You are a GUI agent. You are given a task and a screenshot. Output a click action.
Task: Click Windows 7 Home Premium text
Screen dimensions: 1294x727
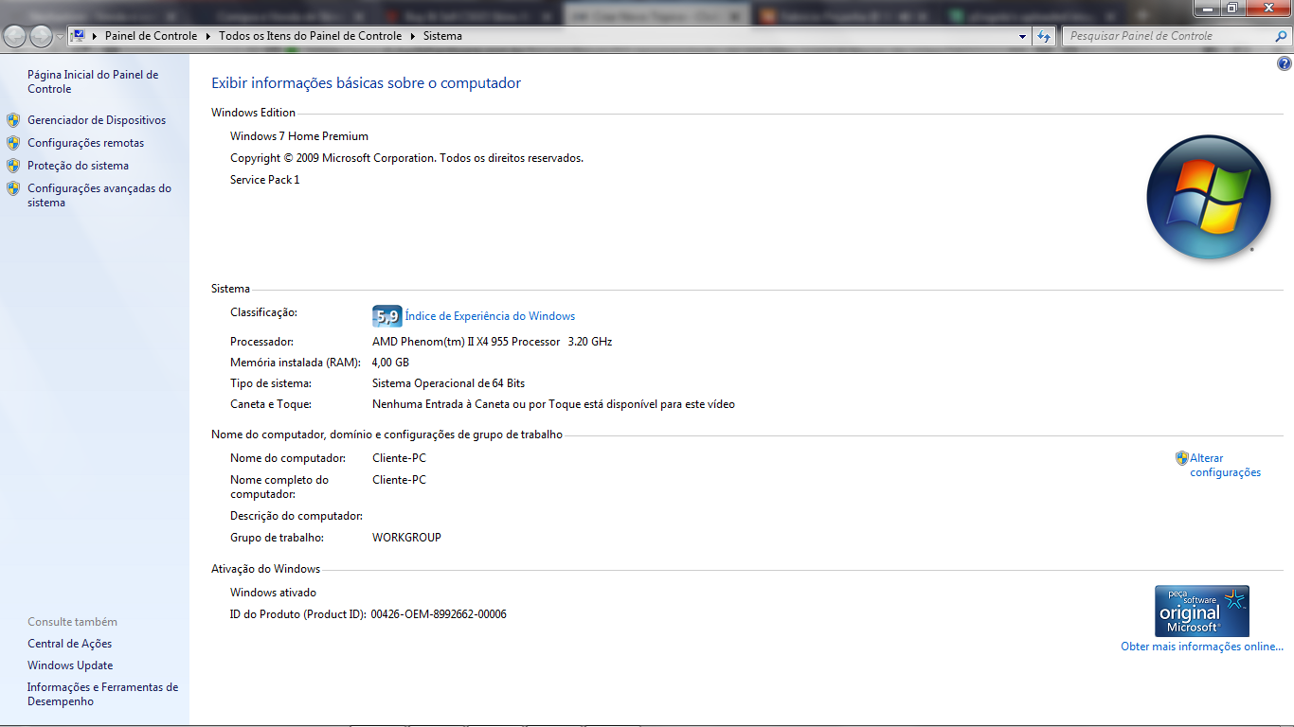coord(299,136)
